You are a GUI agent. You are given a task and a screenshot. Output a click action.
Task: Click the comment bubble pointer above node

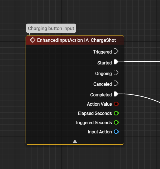pyautogui.click(x=30, y=34)
